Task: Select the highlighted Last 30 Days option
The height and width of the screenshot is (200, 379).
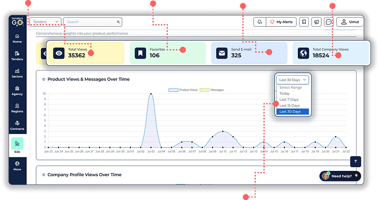Action: coord(293,111)
